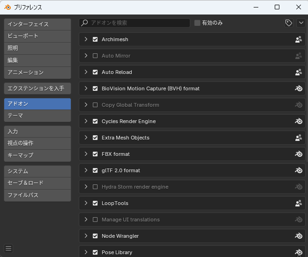Click community icon on LoopTools row
The height and width of the screenshot is (257, 308).
tap(298, 203)
